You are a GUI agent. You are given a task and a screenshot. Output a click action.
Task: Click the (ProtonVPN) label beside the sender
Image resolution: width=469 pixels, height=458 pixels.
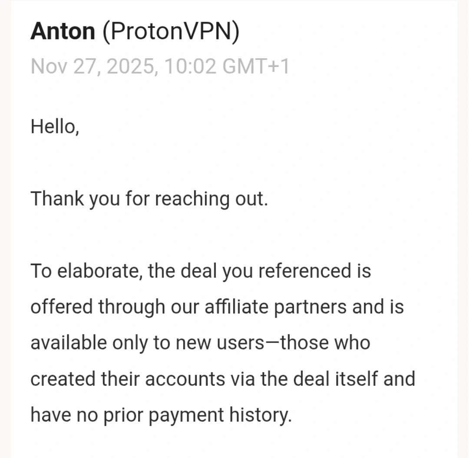point(170,32)
